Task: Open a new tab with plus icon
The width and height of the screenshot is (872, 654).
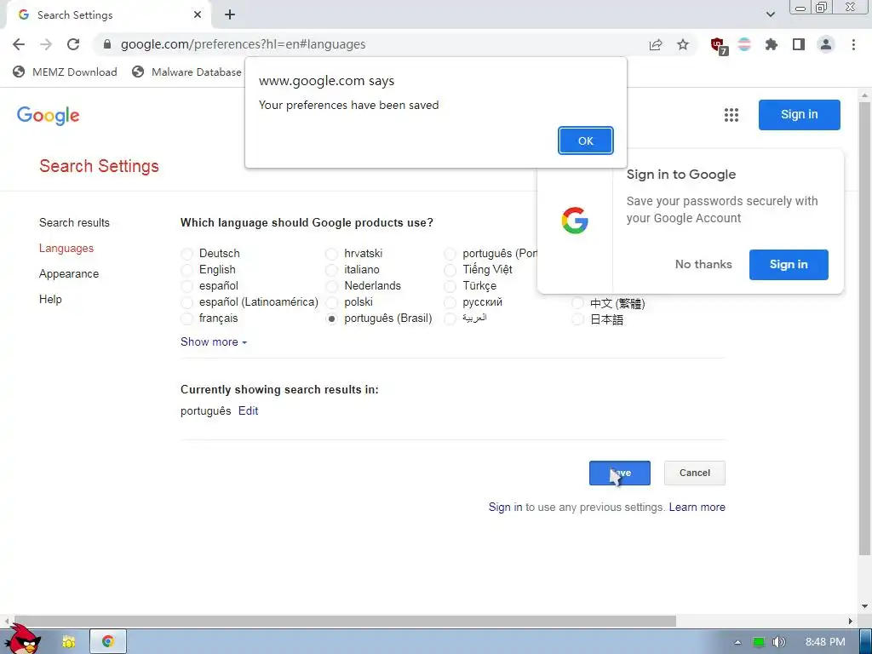Action: click(x=230, y=15)
